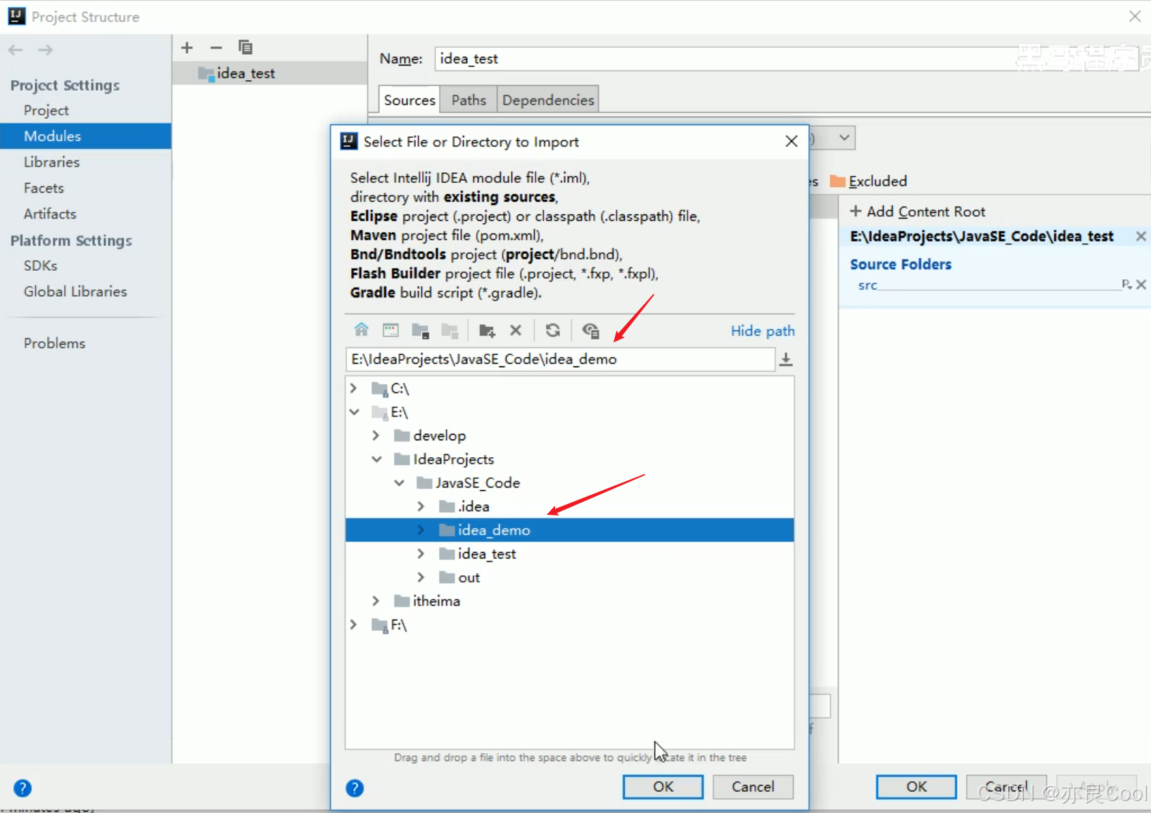
Task: Edit src source folder properties icon
Action: click(1126, 284)
